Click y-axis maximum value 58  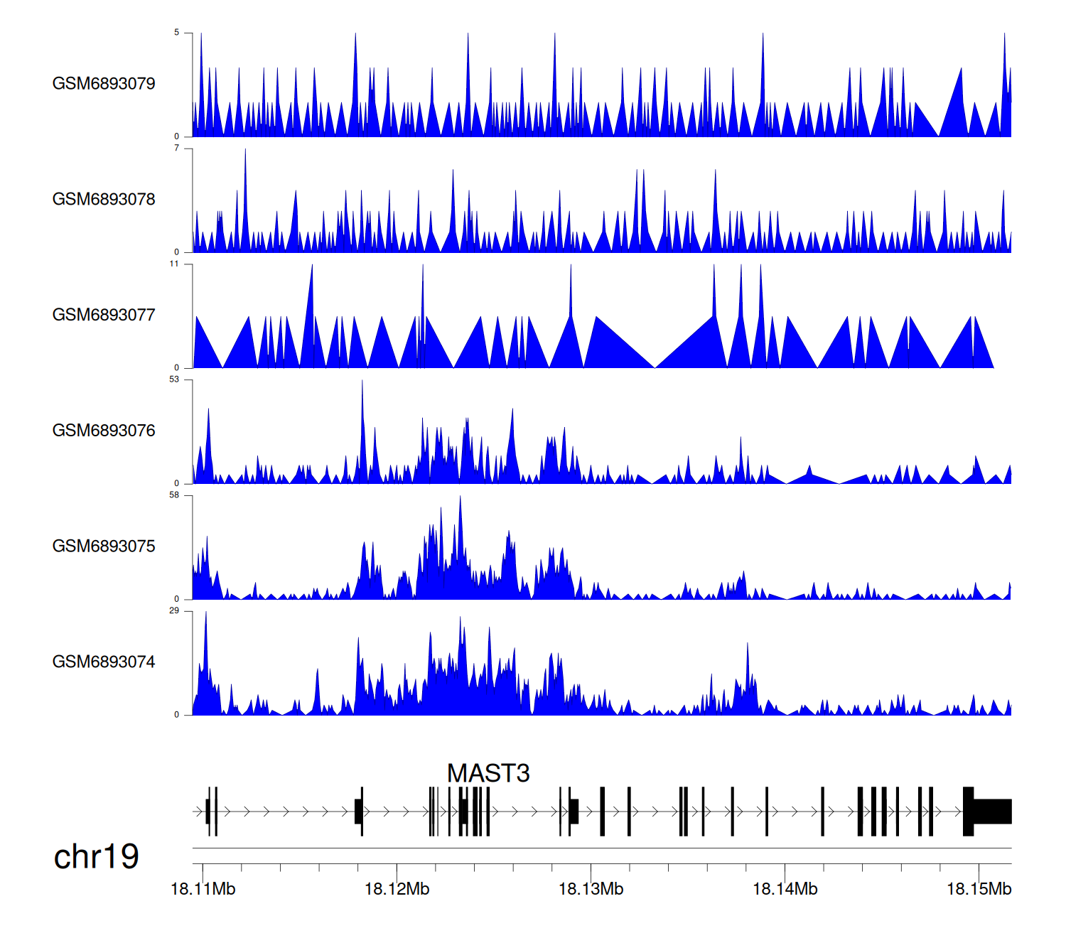tap(174, 495)
